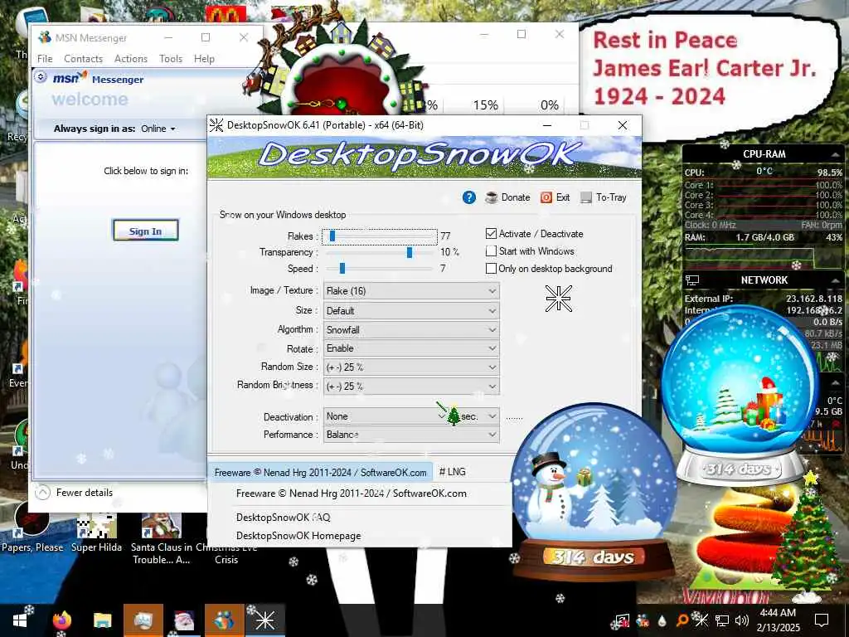Click the MSN Messenger Sign In button
849x637 pixels.
coord(145,231)
